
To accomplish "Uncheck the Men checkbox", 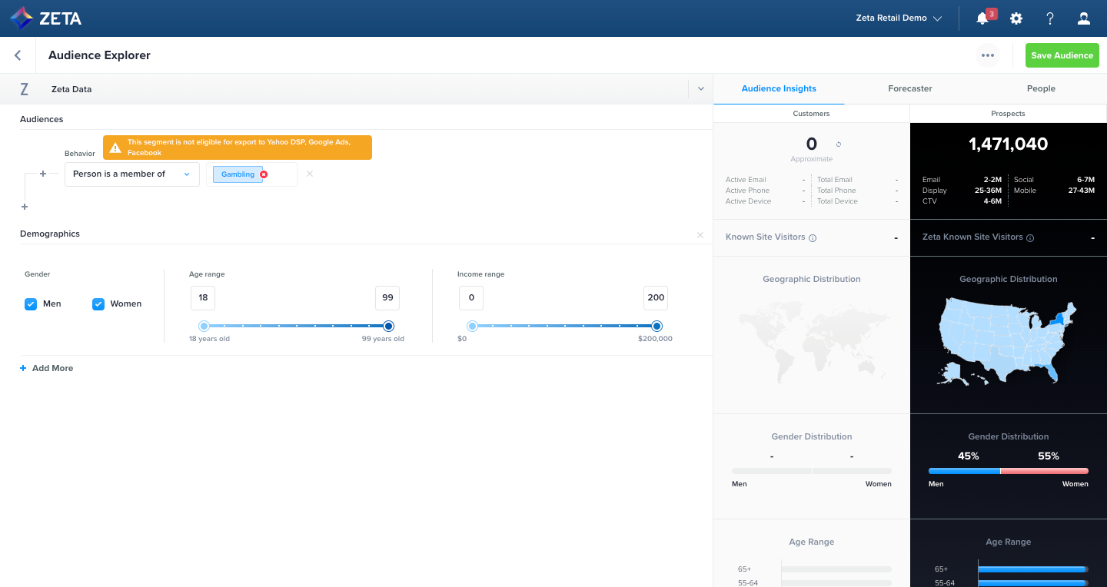I will click(x=31, y=303).
